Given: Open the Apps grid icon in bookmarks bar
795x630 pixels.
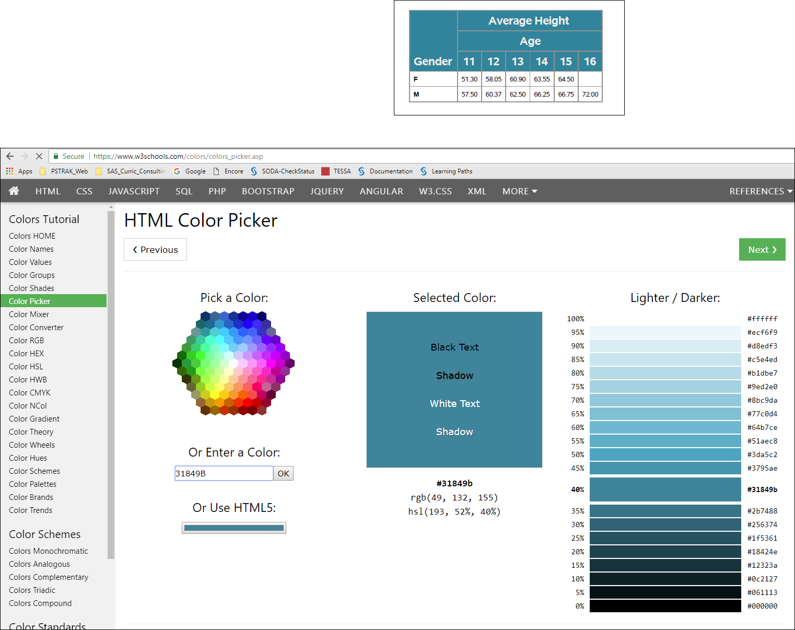Looking at the screenshot, I should [x=9, y=171].
